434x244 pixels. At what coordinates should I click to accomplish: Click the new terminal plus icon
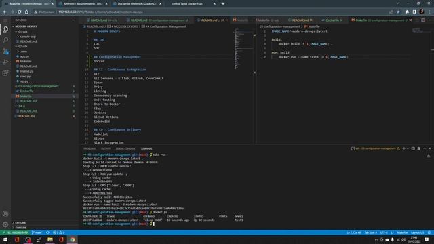[x=404, y=148]
